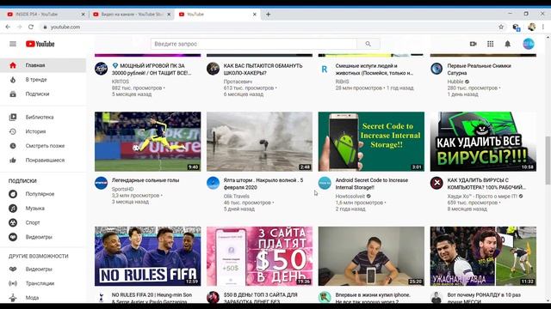Screen dimensions: 551x309
Task: Open the create video camera icon
Action: pyautogui.click(x=473, y=44)
